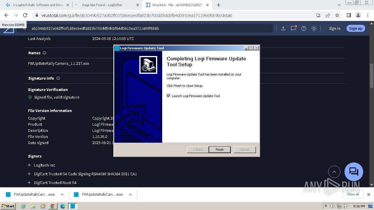
Task: Open VirusTotal notifications comment icon
Action: pyautogui.click(x=293, y=28)
